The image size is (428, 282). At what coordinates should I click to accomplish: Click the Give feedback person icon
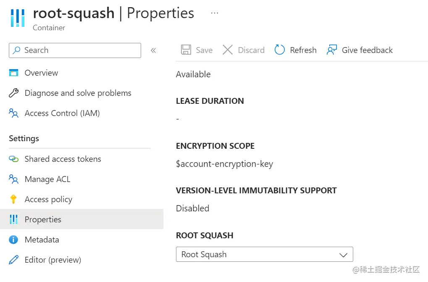332,50
